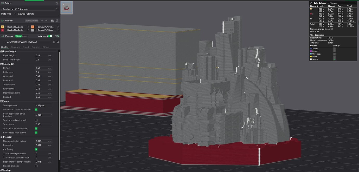Image resolution: width=359 pixels, height=172 pixels.
Task: Open filament 2 Bambu PLA Matte dropdown
Action: pyautogui.click(x=46, y=27)
